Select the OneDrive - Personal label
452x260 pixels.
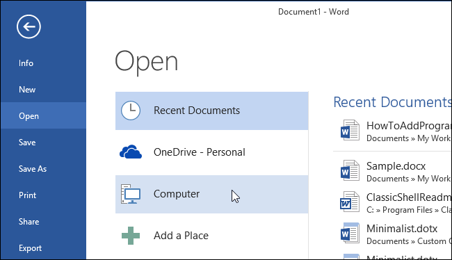pyautogui.click(x=199, y=152)
